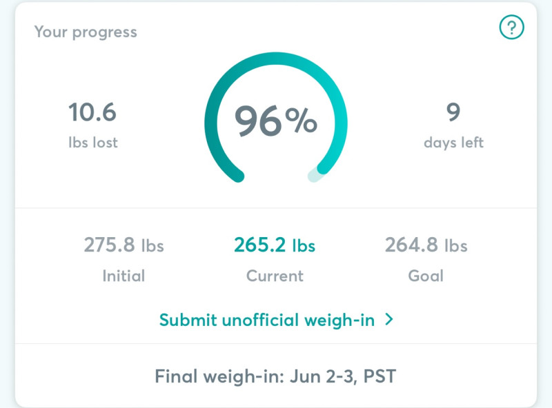
Task: Select the Current label
Action: 275,276
